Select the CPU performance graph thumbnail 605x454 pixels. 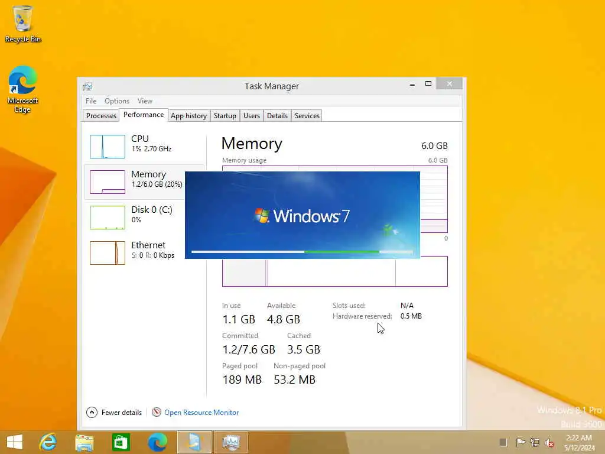point(108,147)
